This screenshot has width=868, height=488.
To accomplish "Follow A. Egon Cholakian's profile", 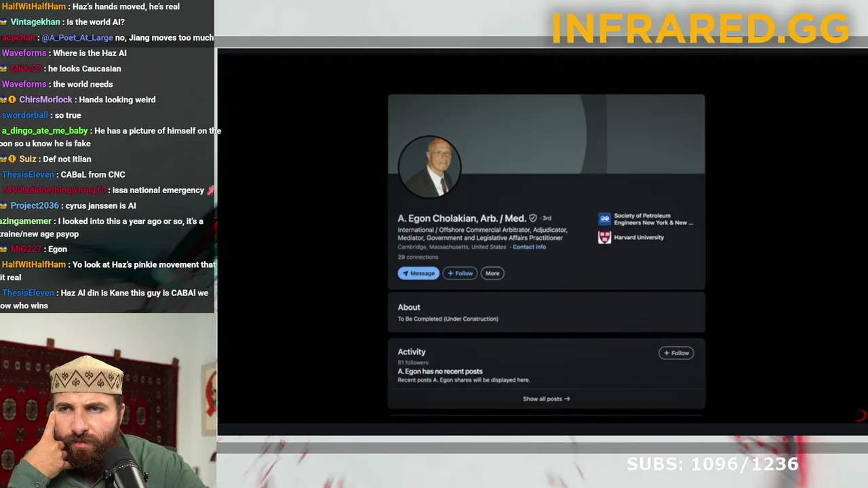I will [x=460, y=273].
